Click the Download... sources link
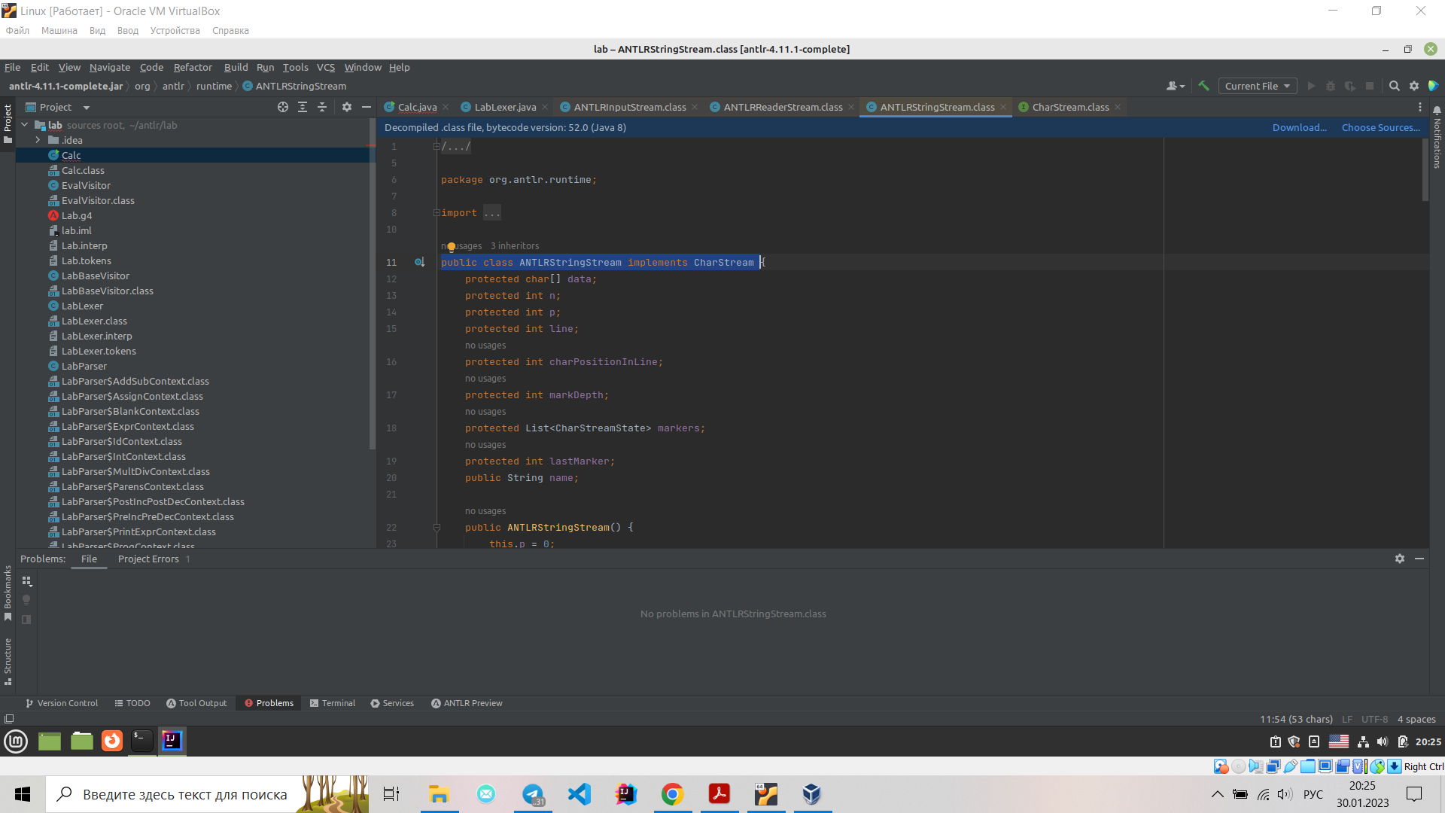 point(1299,127)
